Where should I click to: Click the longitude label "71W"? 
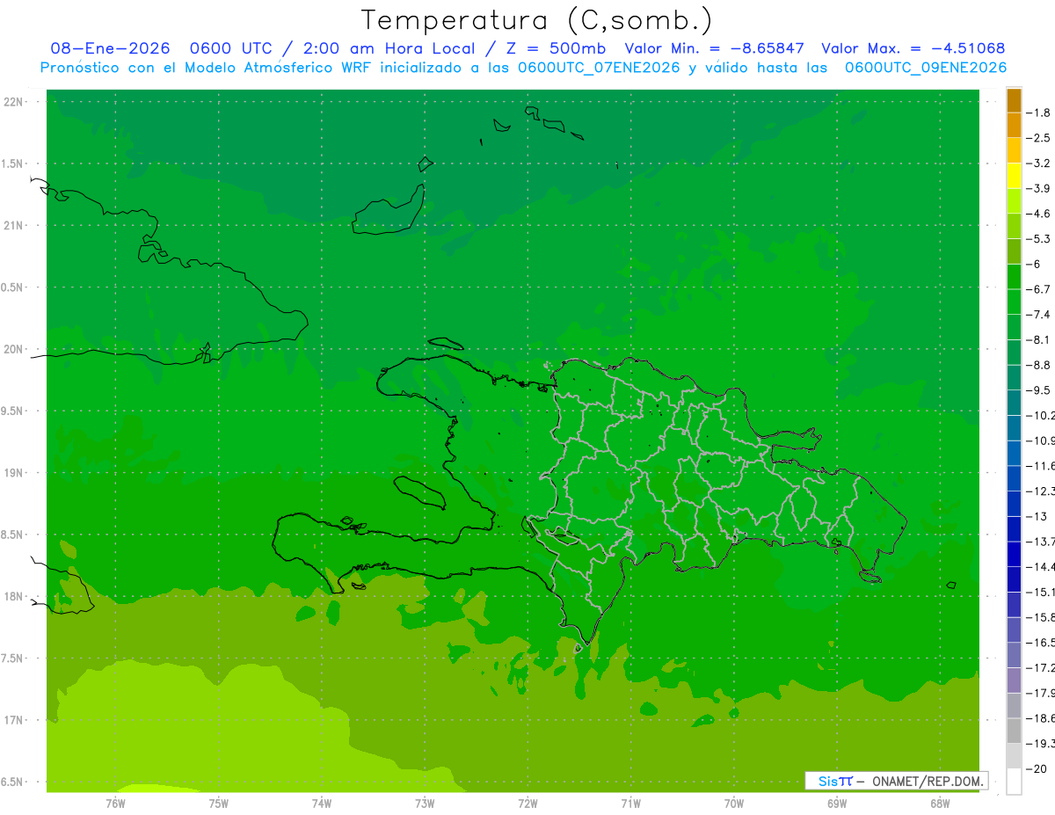click(630, 804)
